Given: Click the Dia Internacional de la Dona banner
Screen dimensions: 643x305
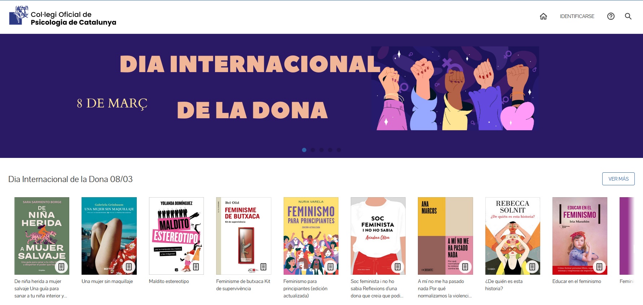Looking at the screenshot, I should (321, 96).
